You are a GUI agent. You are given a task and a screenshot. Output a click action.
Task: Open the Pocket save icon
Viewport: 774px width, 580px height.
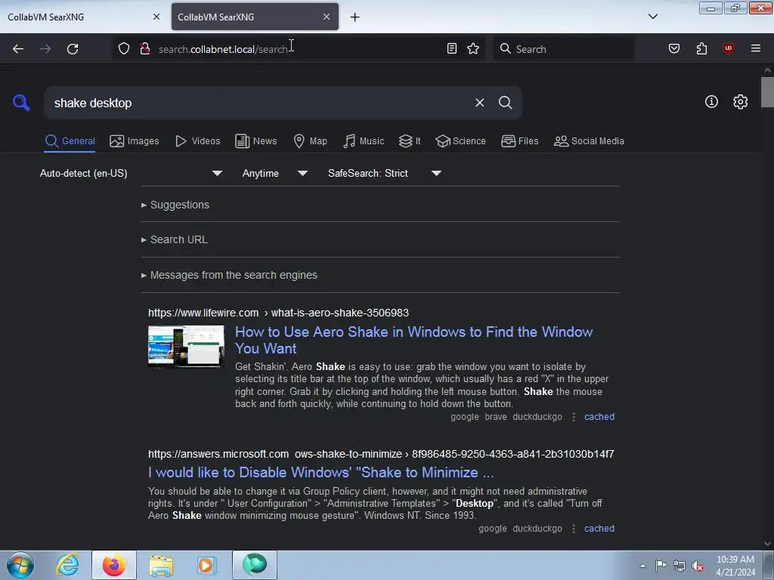point(673,49)
